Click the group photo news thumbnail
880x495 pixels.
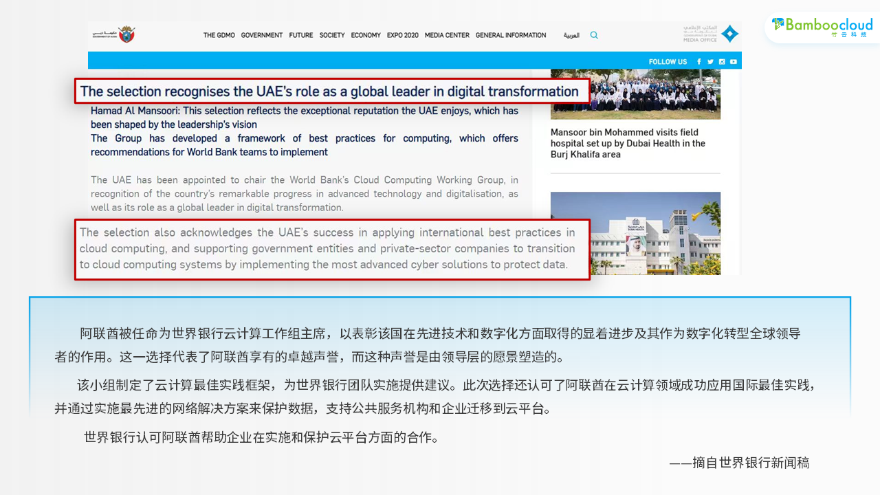pyautogui.click(x=635, y=94)
